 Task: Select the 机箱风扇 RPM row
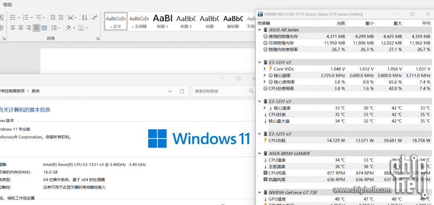tap(345, 179)
